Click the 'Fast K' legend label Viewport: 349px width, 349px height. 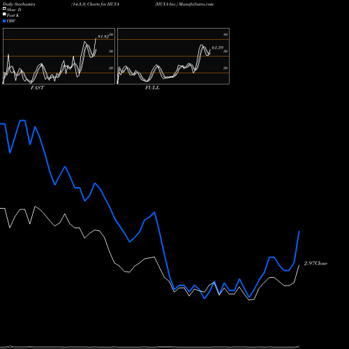click(13, 15)
